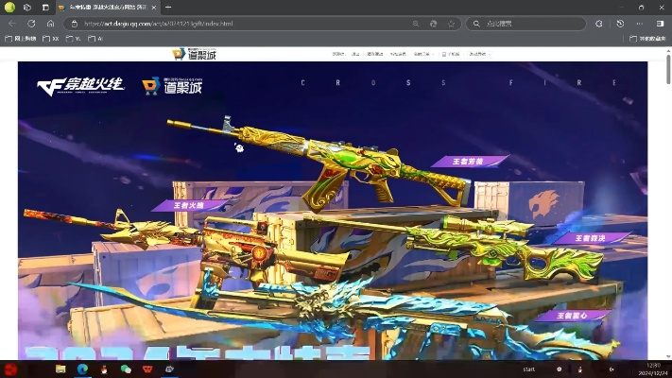Image resolution: width=672 pixels, height=378 pixels.
Task: Open the XX bookmarks folder
Action: pos(51,39)
